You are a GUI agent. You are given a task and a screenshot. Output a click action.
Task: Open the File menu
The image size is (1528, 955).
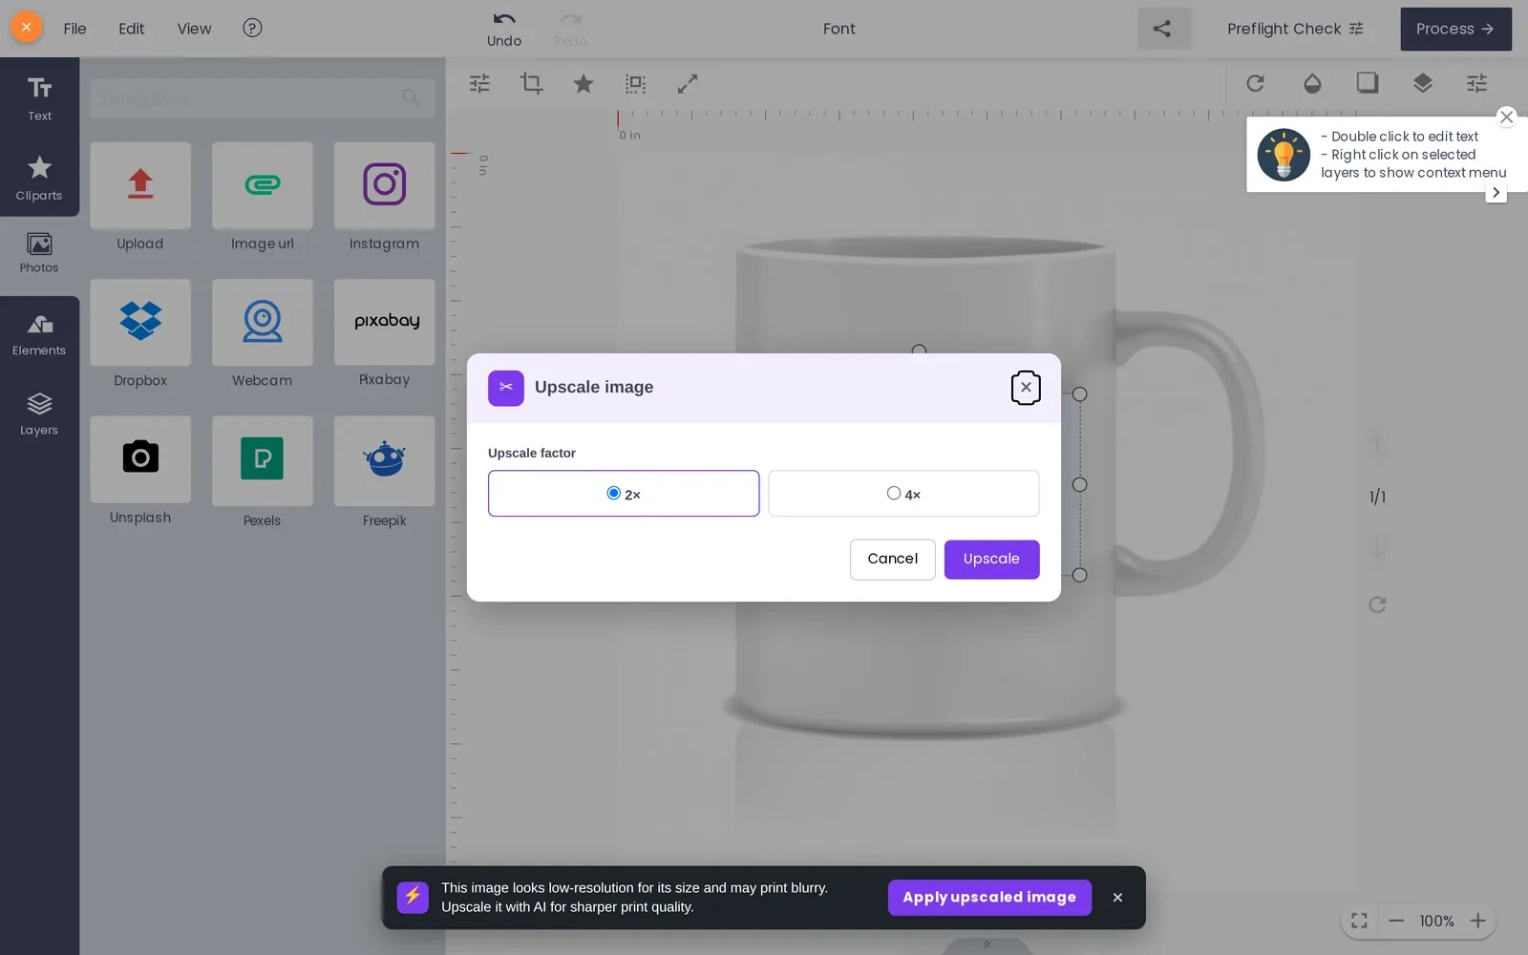point(74,29)
